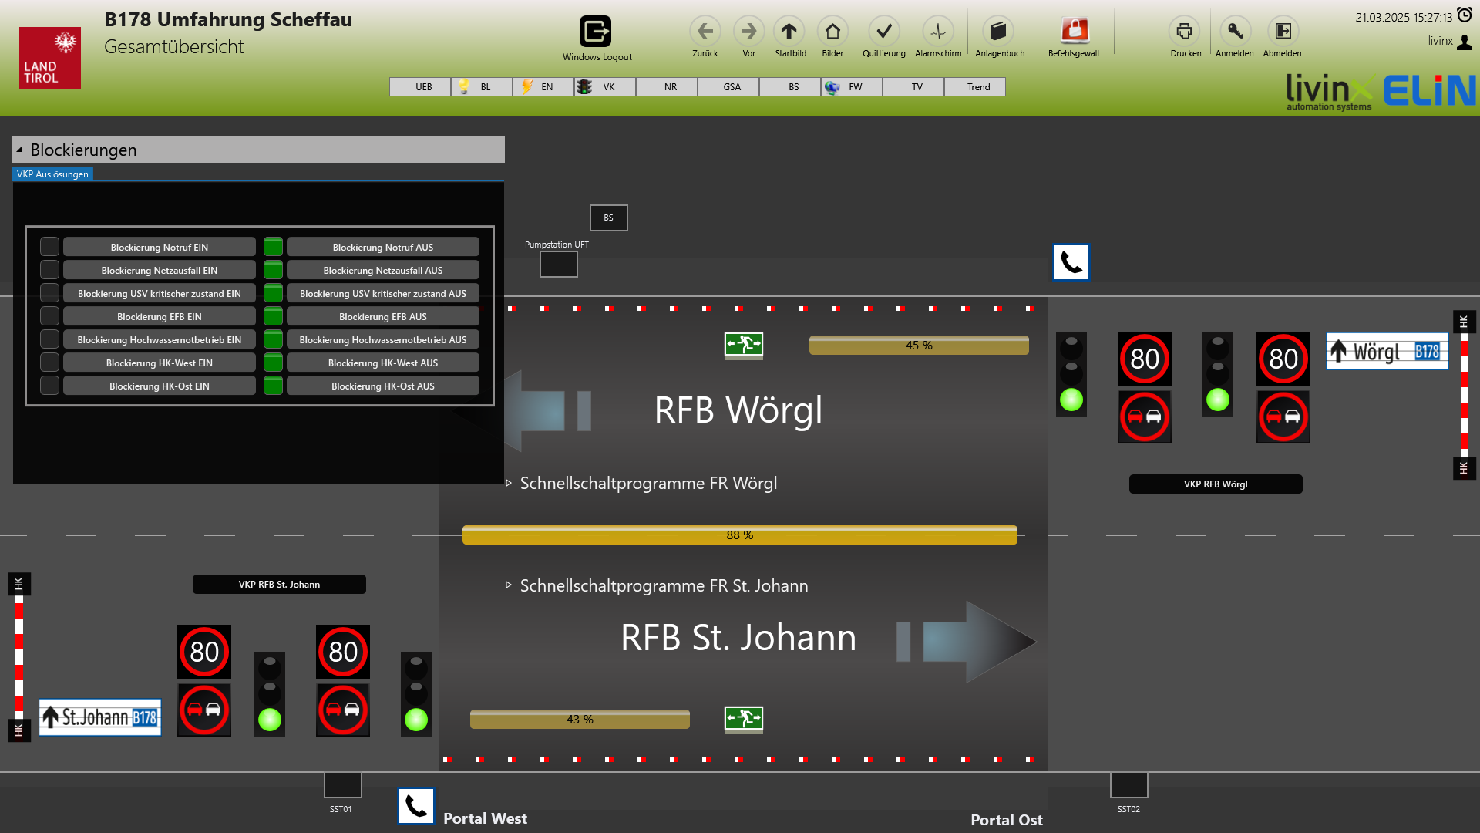Image resolution: width=1480 pixels, height=833 pixels.
Task: Go to Startbild with up arrow
Action: [789, 32]
